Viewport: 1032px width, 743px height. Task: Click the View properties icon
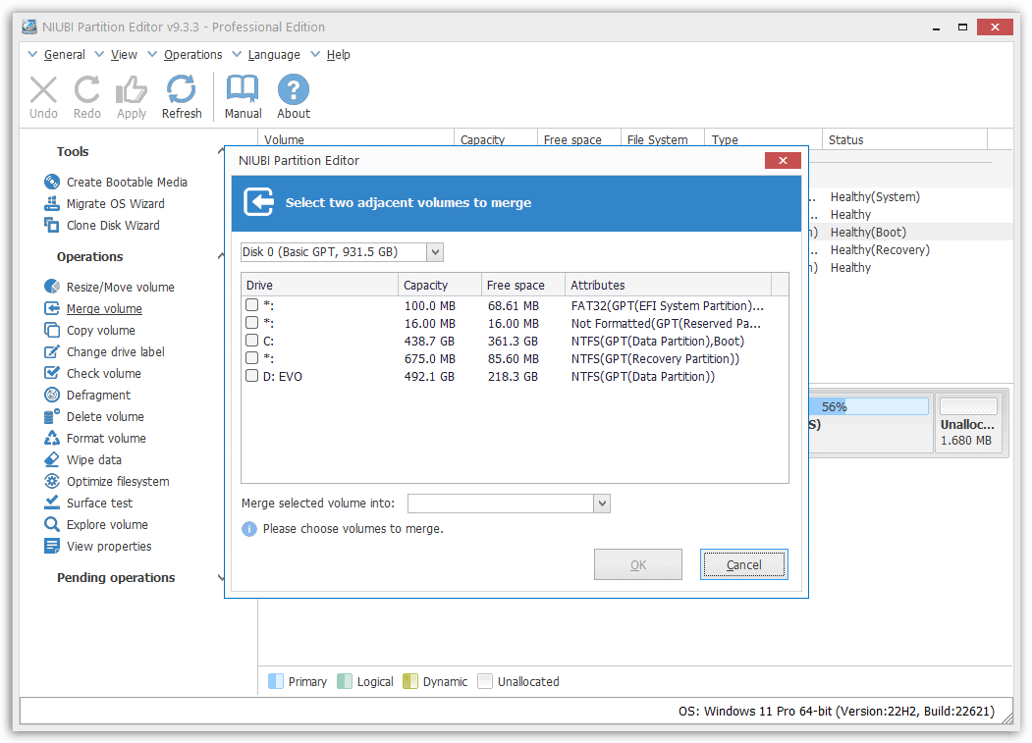pyautogui.click(x=52, y=546)
